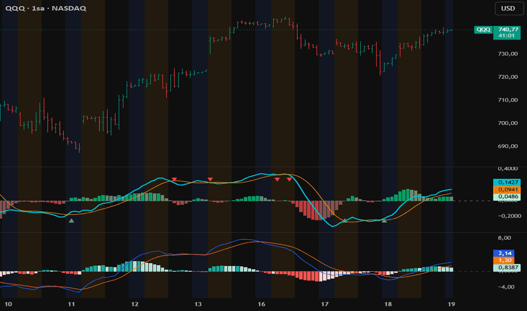
Task: Select the green up-triangle marker before date 18
Action: click(384, 221)
